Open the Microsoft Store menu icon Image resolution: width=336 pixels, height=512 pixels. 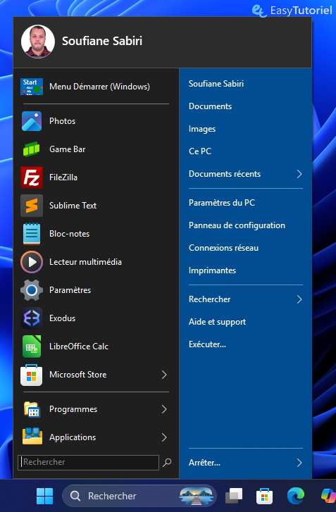point(32,375)
